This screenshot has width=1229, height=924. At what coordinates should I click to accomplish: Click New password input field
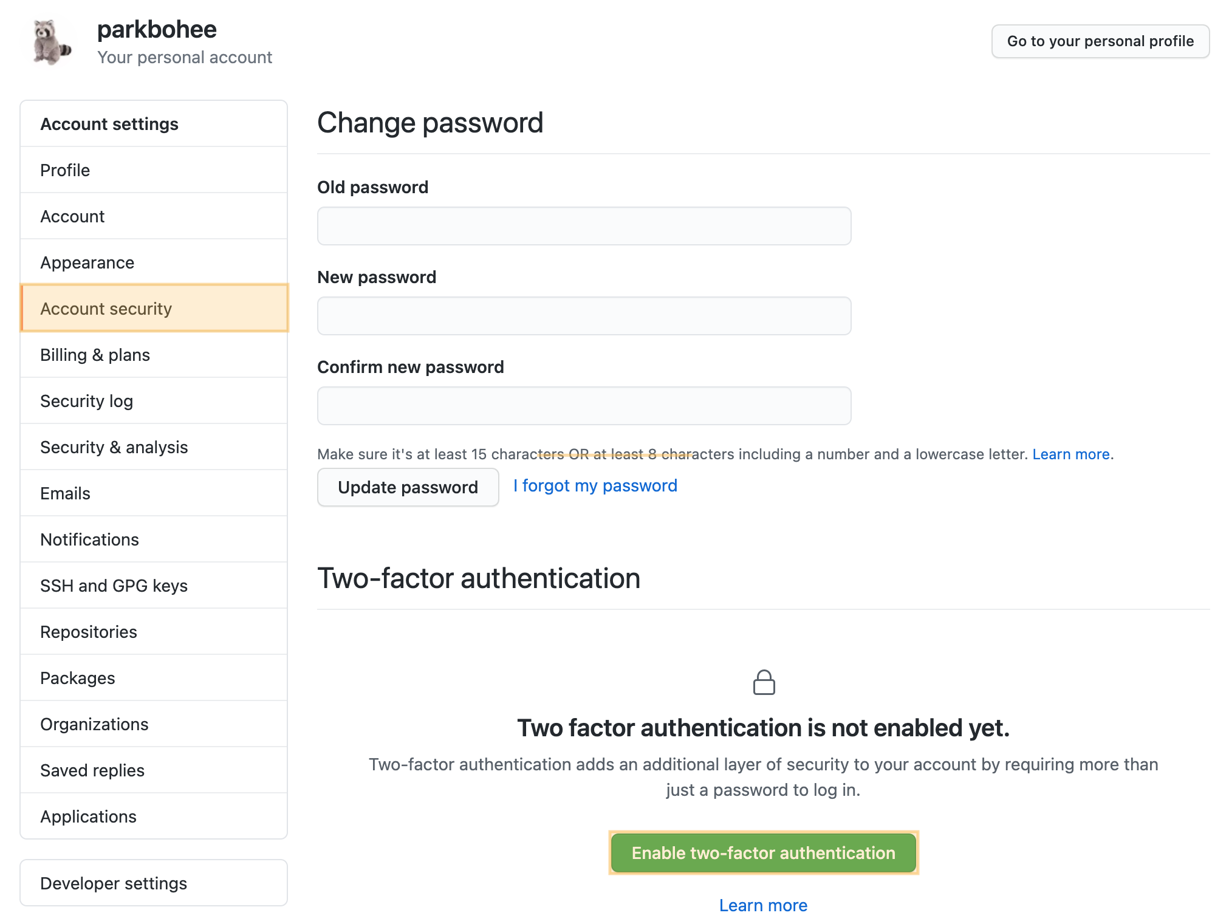pyautogui.click(x=583, y=315)
